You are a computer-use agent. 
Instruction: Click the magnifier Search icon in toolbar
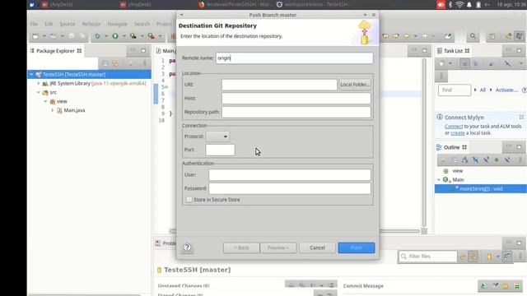coord(473,36)
